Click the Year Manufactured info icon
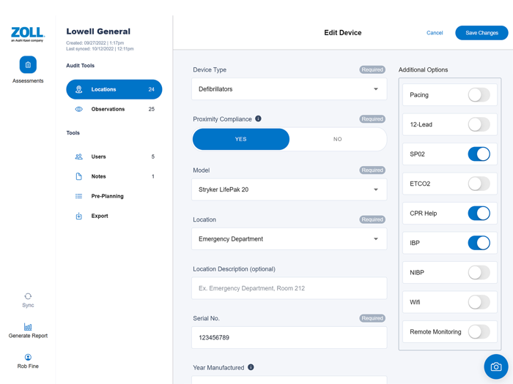513x384 pixels. coord(251,367)
